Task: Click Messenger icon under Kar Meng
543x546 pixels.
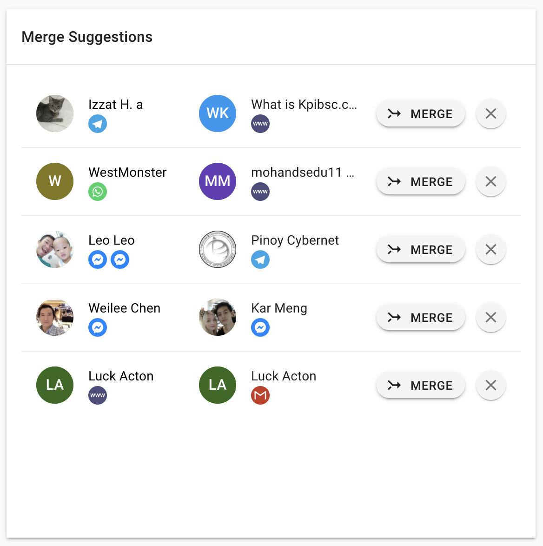Action: coord(260,327)
